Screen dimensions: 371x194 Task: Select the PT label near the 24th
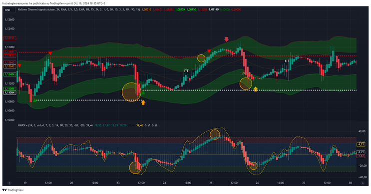pos(186,71)
